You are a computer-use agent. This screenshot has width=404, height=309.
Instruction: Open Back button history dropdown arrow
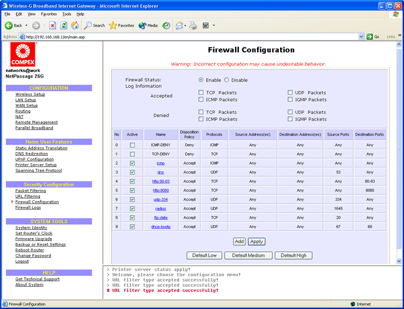26,25
